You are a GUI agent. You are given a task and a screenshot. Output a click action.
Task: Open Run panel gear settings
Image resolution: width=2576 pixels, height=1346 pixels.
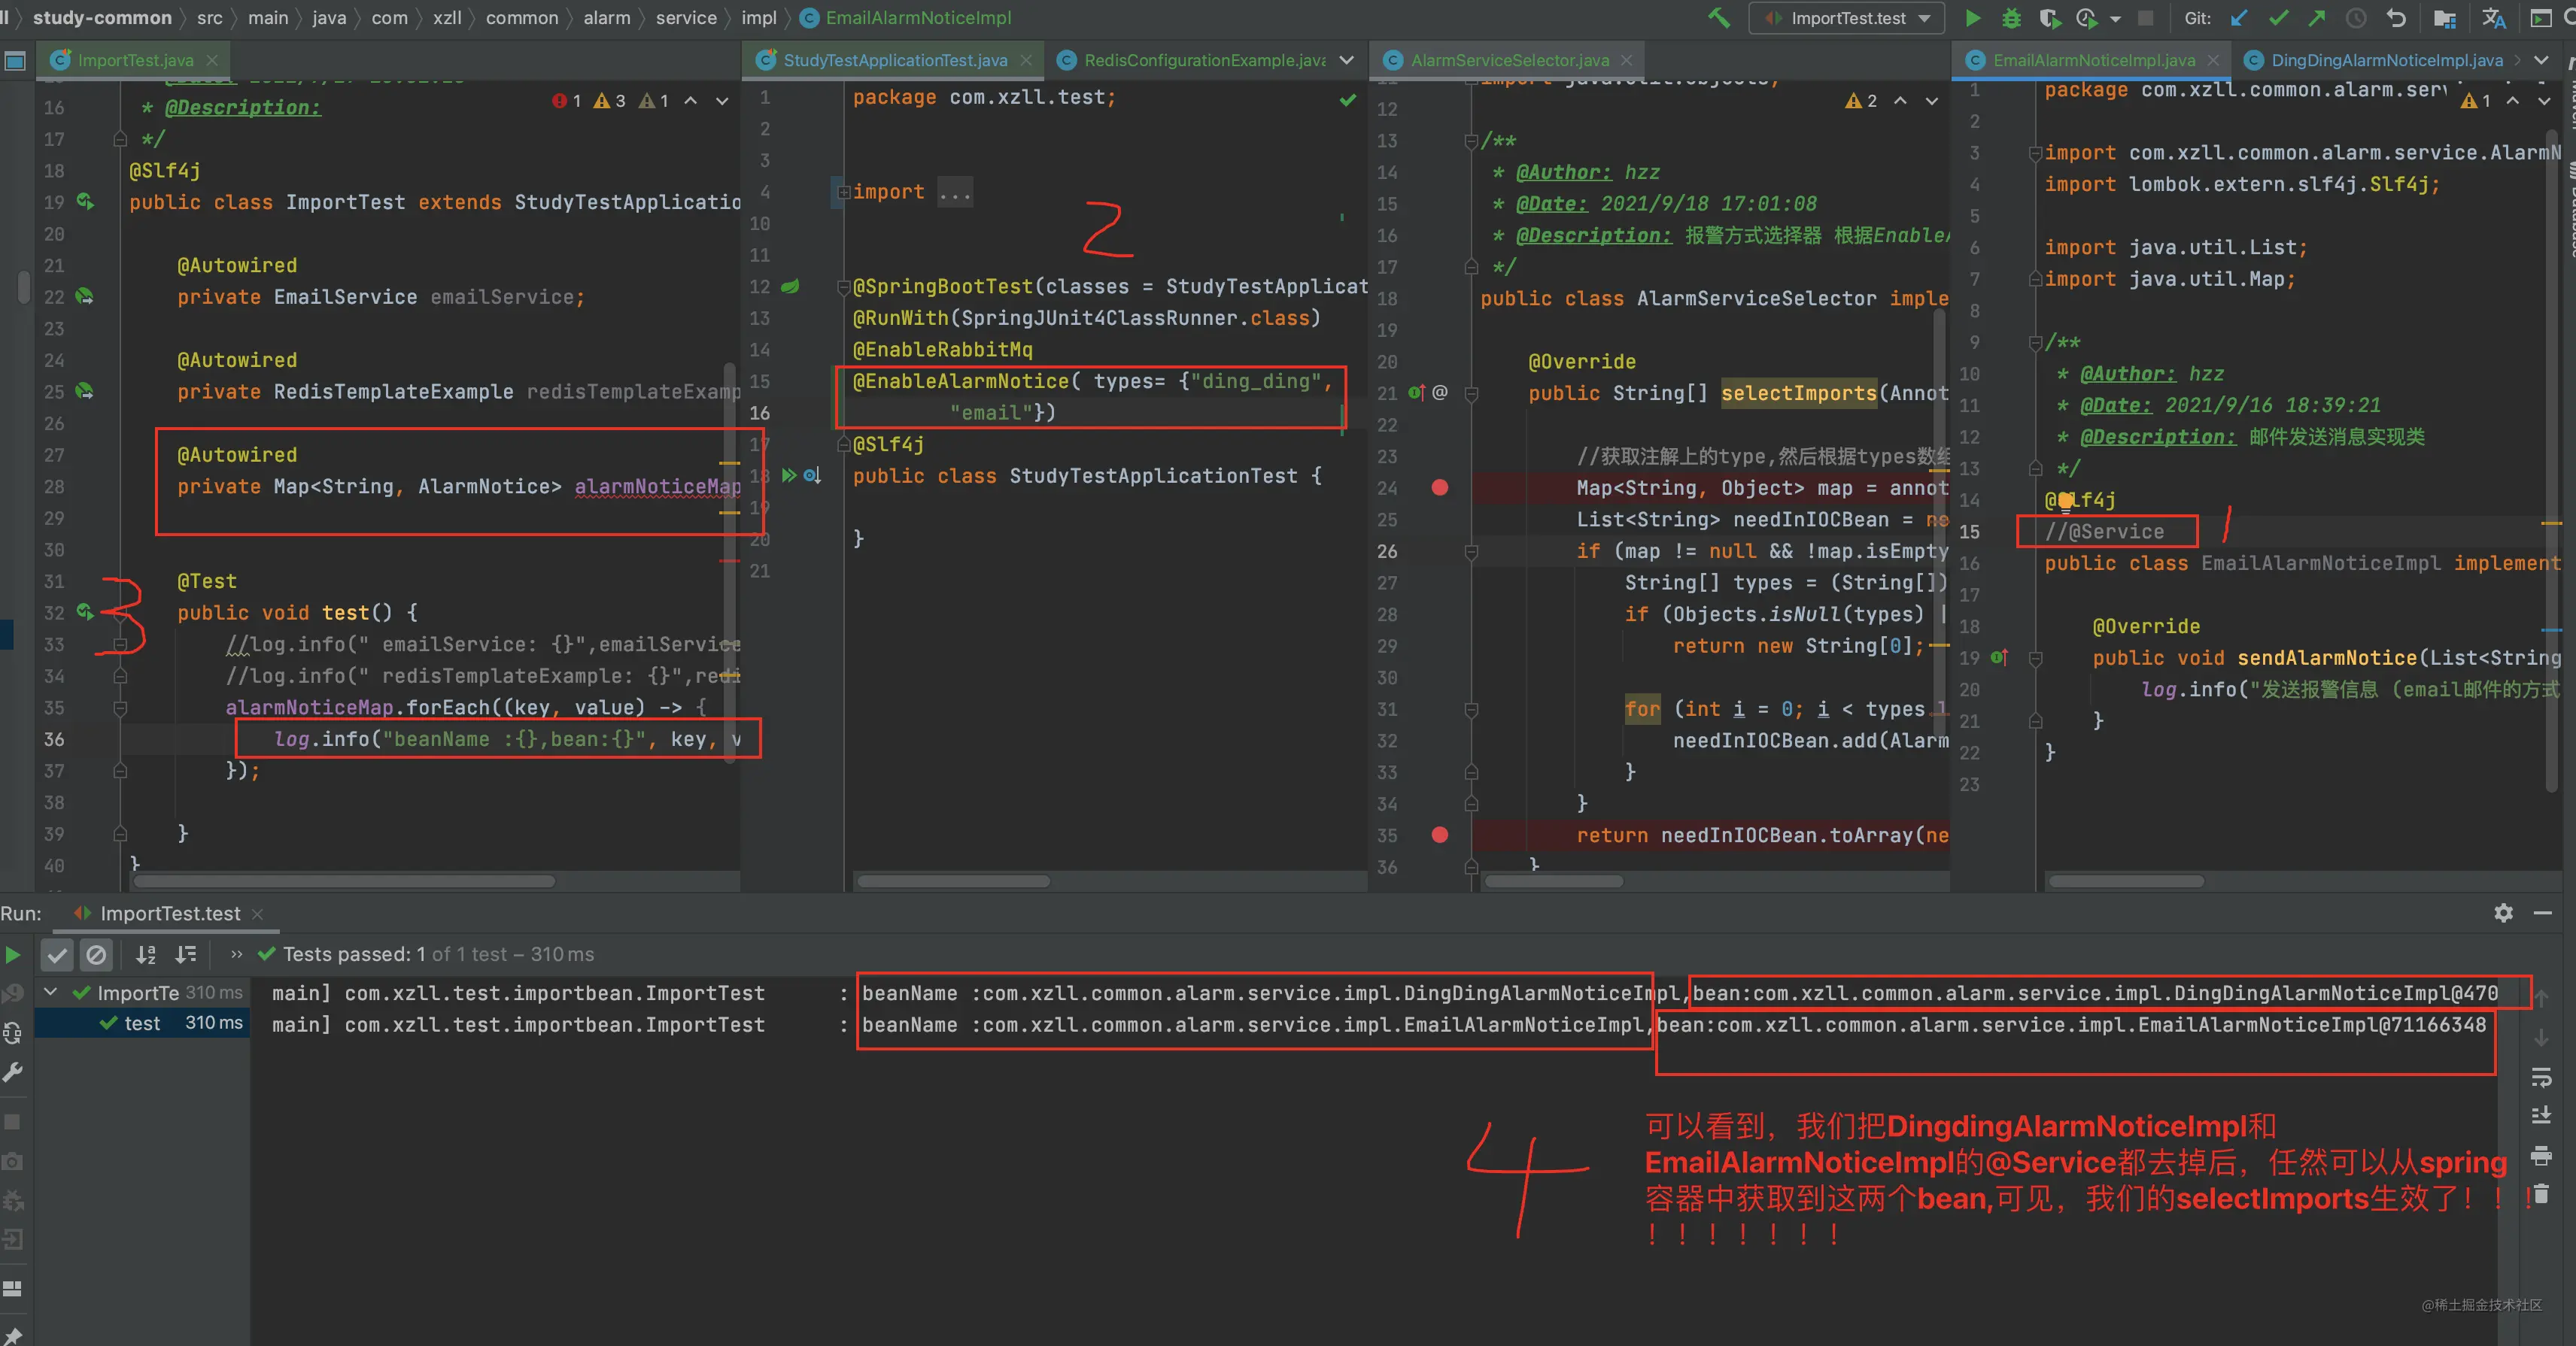tap(2503, 914)
